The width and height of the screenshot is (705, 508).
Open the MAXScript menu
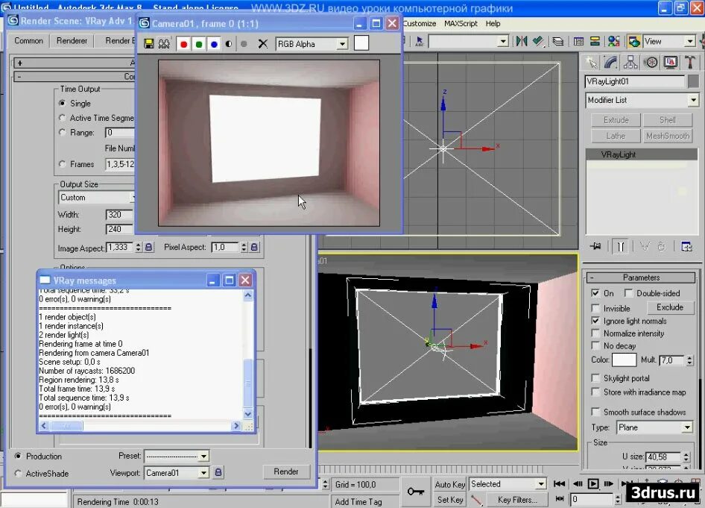pos(459,23)
